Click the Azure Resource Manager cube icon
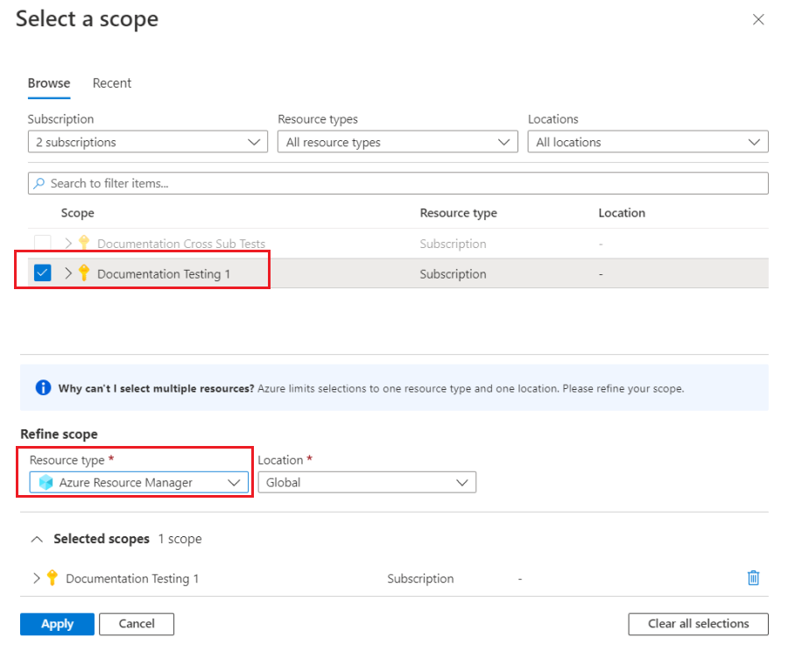The image size is (788, 651). (45, 482)
